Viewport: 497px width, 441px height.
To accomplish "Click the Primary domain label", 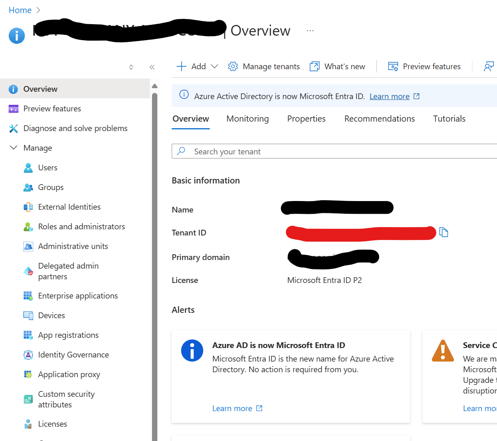I will pos(201,257).
